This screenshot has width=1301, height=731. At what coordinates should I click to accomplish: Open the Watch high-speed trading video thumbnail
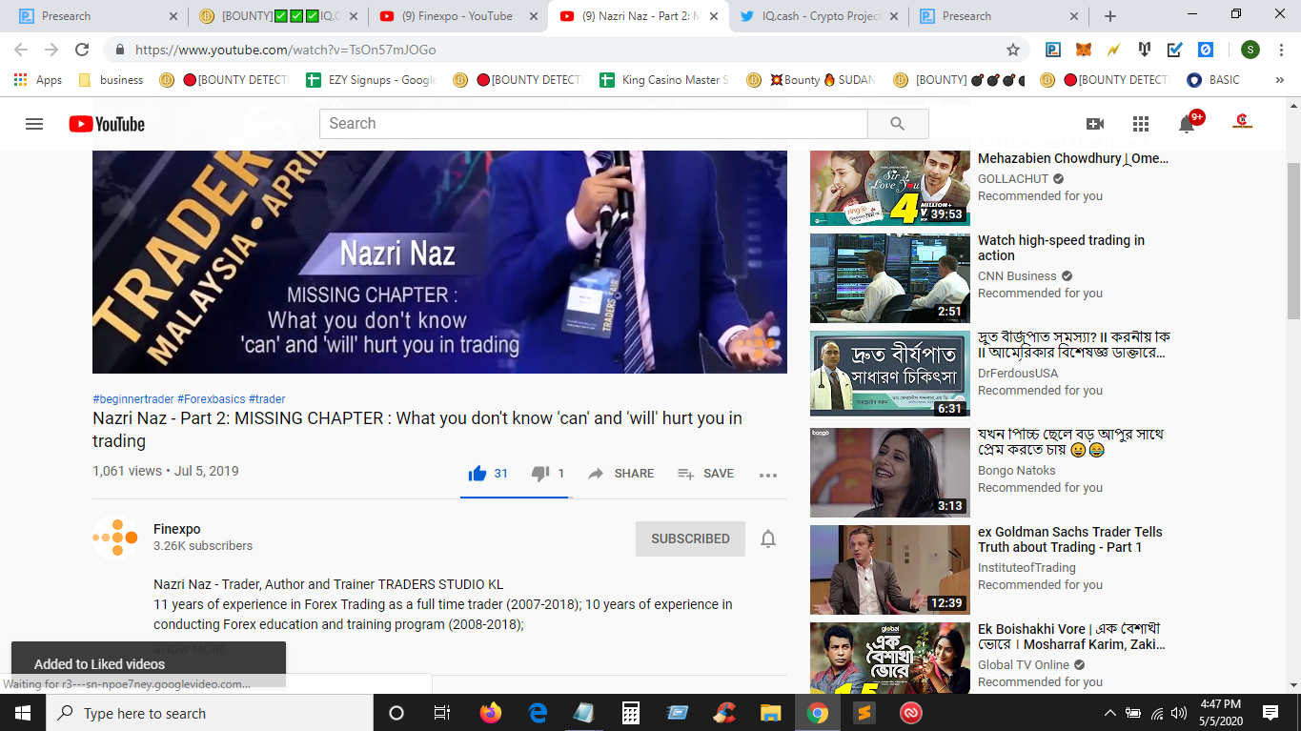click(x=890, y=278)
